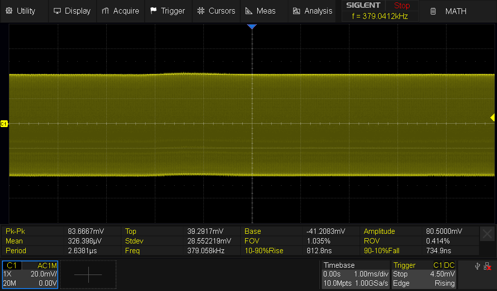Open the Utility menu gear icon

(9, 11)
